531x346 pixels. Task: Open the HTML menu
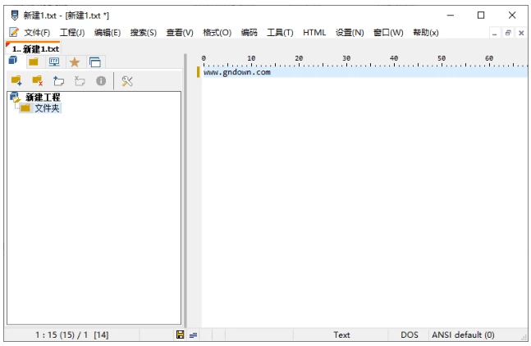tap(314, 33)
